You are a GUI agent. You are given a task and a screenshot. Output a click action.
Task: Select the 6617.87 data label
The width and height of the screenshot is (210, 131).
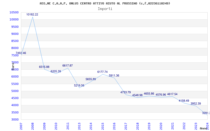tap(67, 66)
